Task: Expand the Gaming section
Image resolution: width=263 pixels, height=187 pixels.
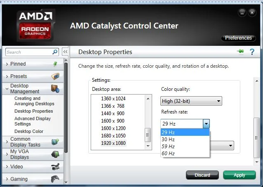Action: tap(7, 179)
